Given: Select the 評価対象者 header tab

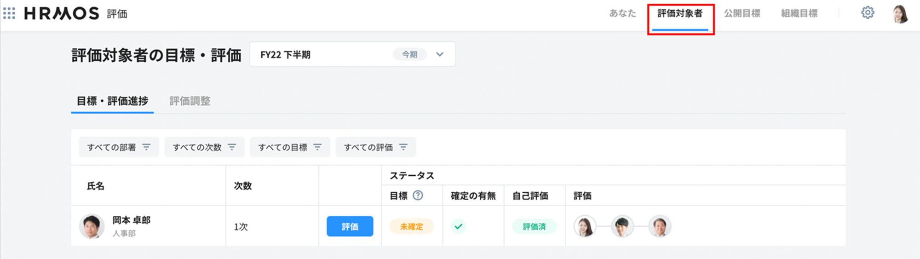Looking at the screenshot, I should point(680,14).
